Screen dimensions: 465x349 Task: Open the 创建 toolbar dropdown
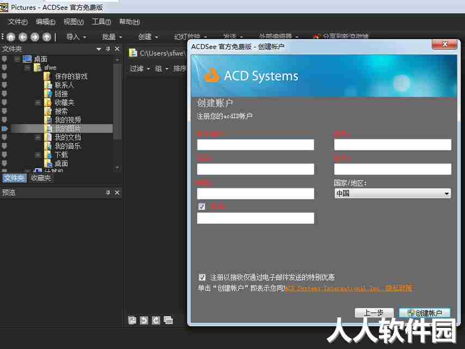[148, 37]
